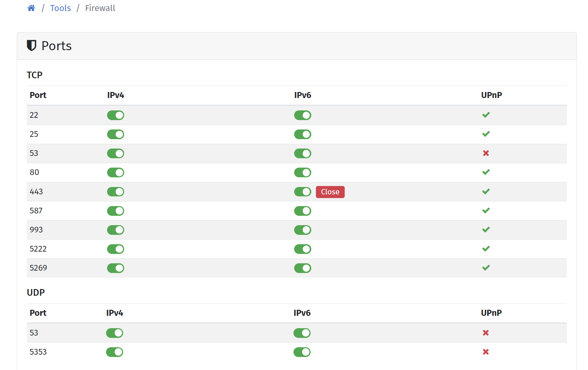Turn off IPv4 for TCP port 993
Image resolution: width=588 pixels, height=370 pixels.
click(x=115, y=230)
